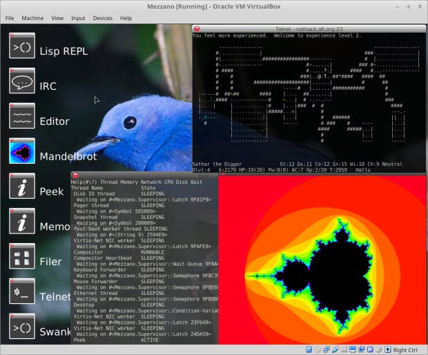Close the Peek window with red button
The image size is (428, 355).
pos(76,175)
